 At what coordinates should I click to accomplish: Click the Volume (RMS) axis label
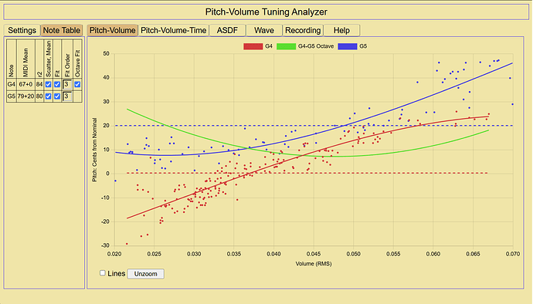[314, 264]
